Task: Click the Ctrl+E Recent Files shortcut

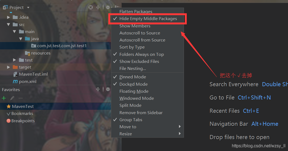Action: point(251,111)
